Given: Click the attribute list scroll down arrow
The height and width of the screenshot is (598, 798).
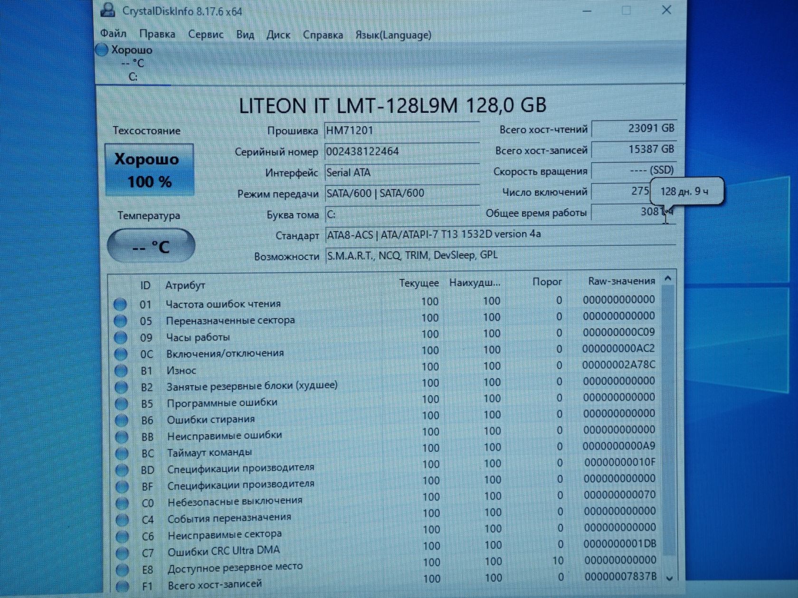Looking at the screenshot, I should pos(670,578).
